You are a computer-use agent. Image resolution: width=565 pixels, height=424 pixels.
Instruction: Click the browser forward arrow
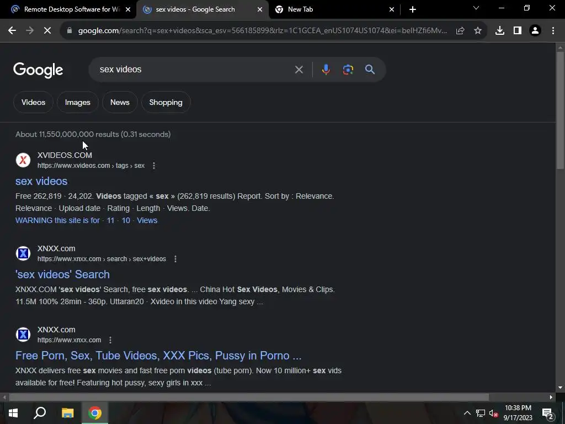(30, 31)
